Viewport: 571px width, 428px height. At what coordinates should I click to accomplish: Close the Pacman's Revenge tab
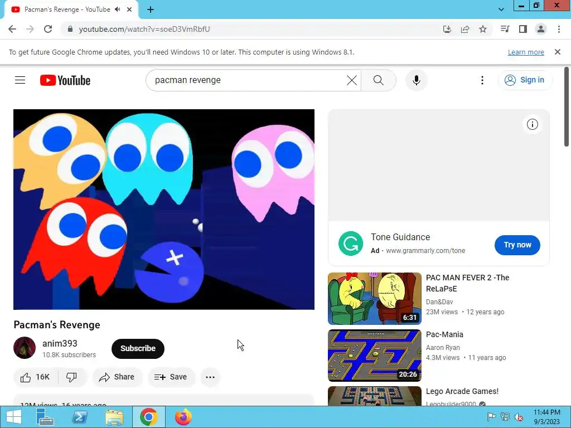click(x=129, y=9)
